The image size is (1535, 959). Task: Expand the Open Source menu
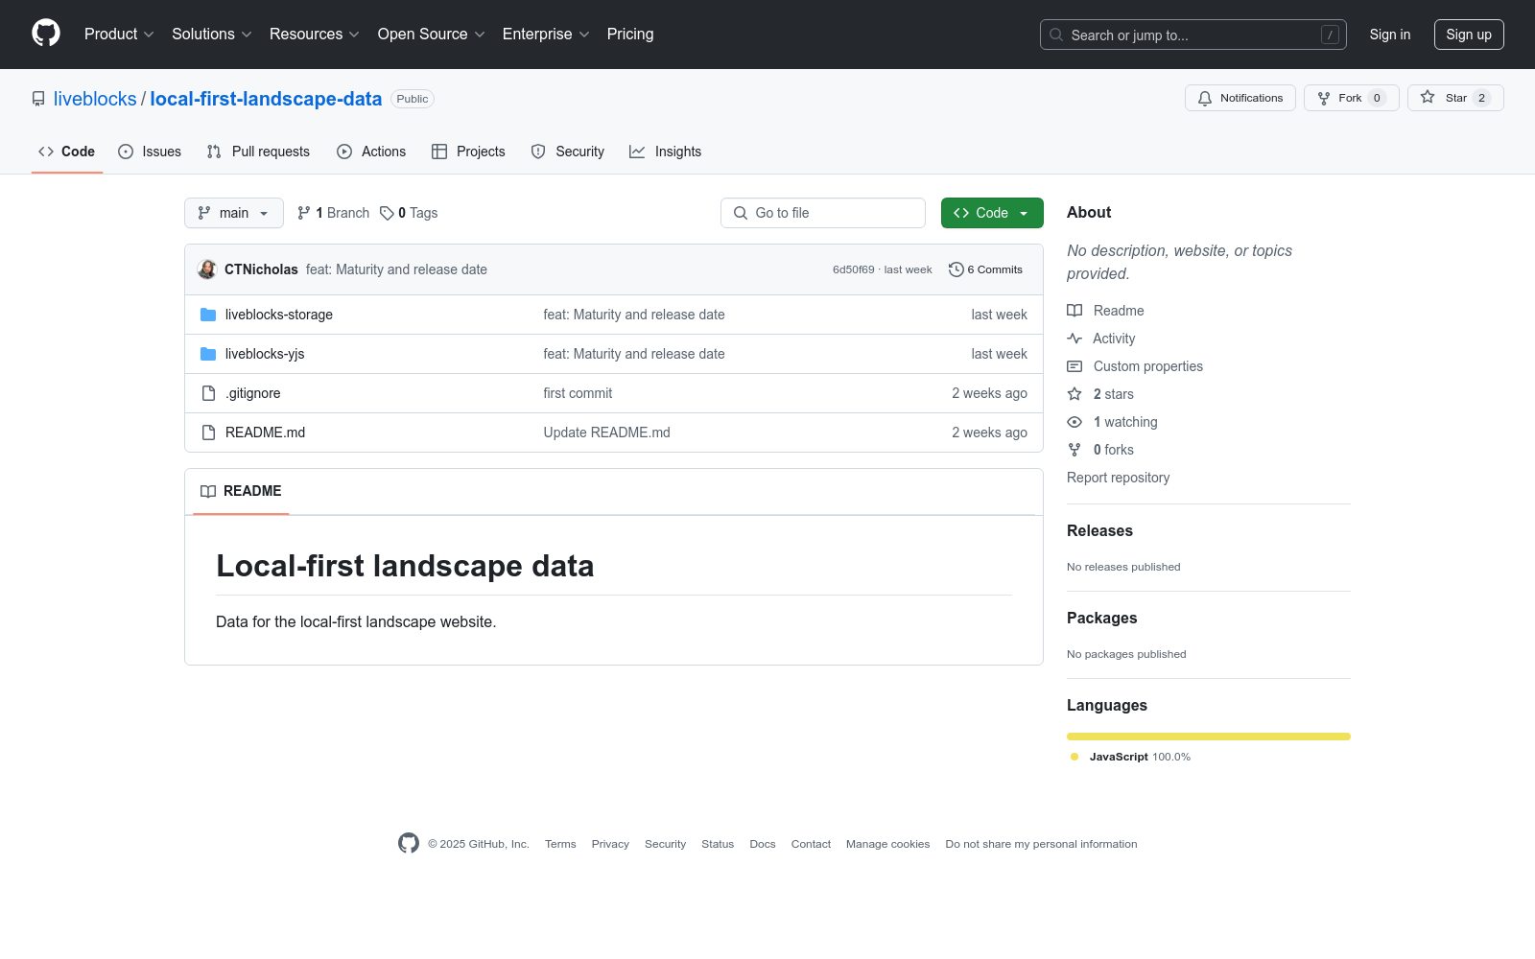click(432, 35)
